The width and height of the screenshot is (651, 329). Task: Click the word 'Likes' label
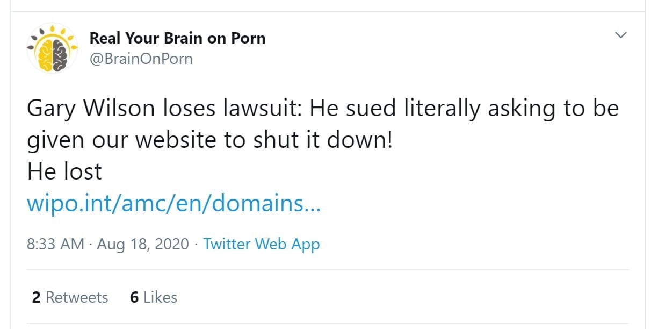[x=160, y=297]
